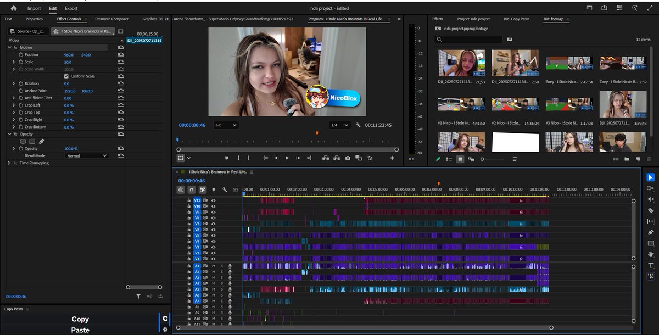Collapse the Opacity effect section
Viewport: 659px width, 335px height.
pyautogui.click(x=9, y=134)
